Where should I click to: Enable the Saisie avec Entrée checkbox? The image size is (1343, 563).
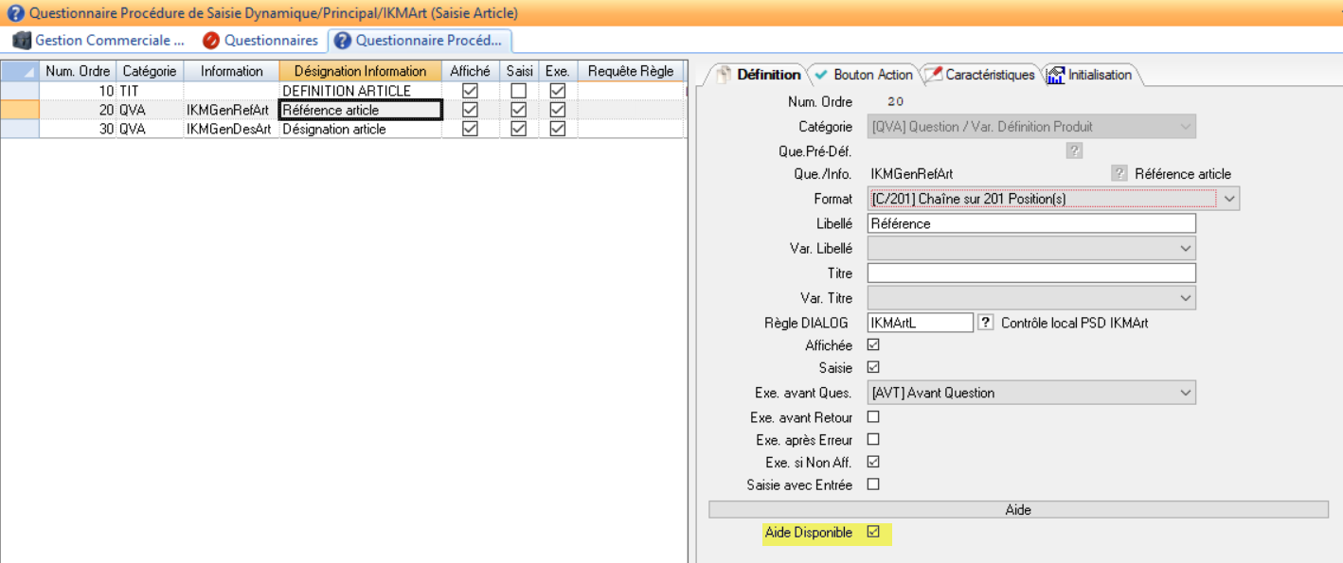coord(873,484)
